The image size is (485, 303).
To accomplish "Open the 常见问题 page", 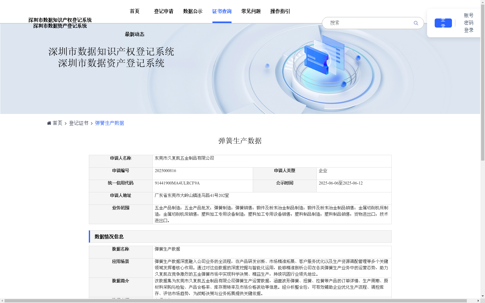I will [x=251, y=11].
